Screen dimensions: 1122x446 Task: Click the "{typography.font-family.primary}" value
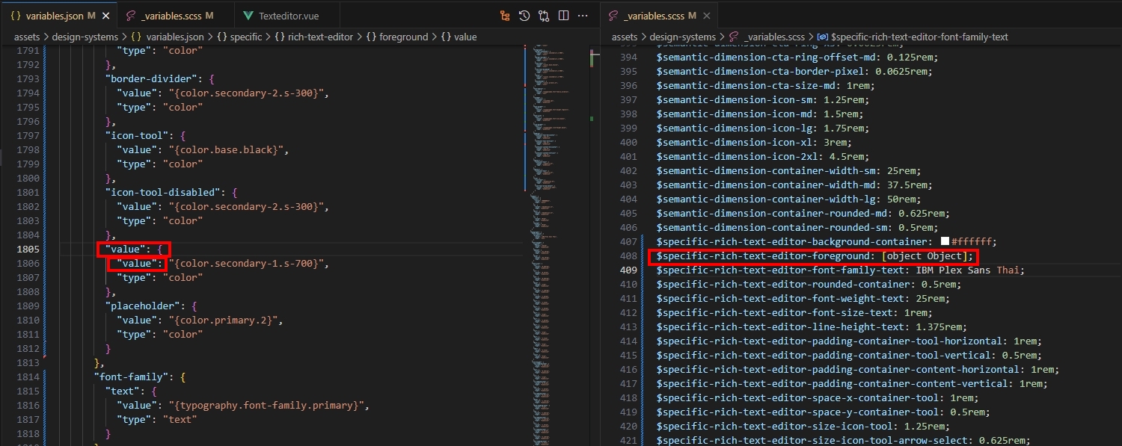[x=268, y=405]
